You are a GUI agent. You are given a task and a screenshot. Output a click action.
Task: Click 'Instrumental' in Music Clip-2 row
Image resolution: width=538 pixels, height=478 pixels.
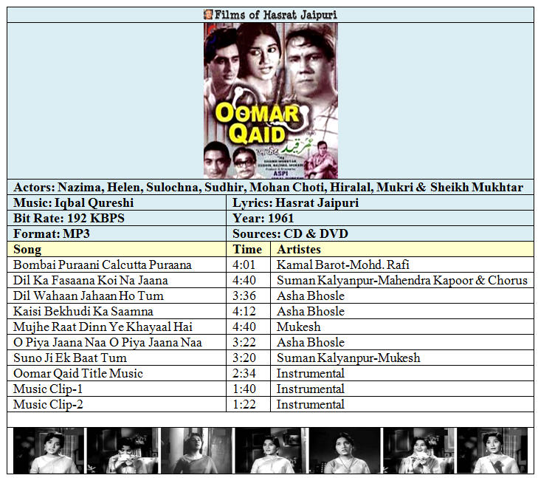click(x=311, y=404)
